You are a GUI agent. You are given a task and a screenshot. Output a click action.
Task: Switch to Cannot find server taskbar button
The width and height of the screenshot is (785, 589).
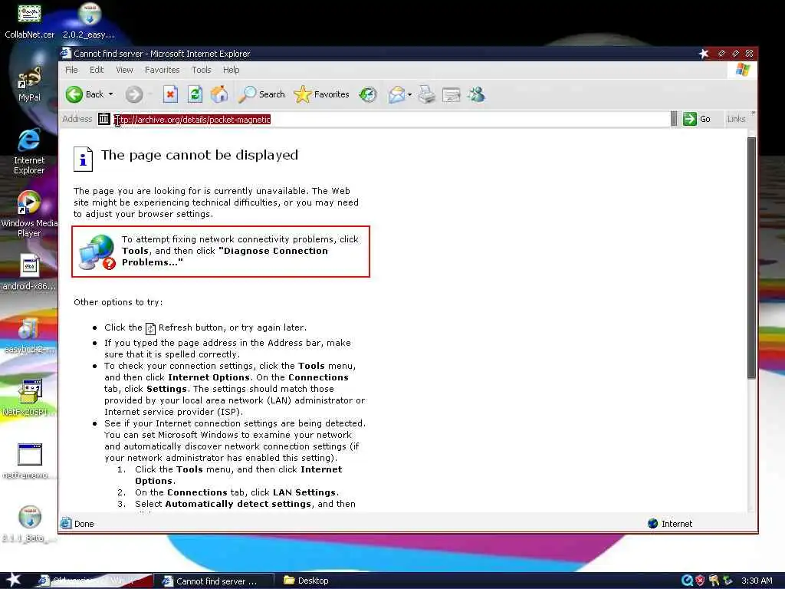coord(214,581)
